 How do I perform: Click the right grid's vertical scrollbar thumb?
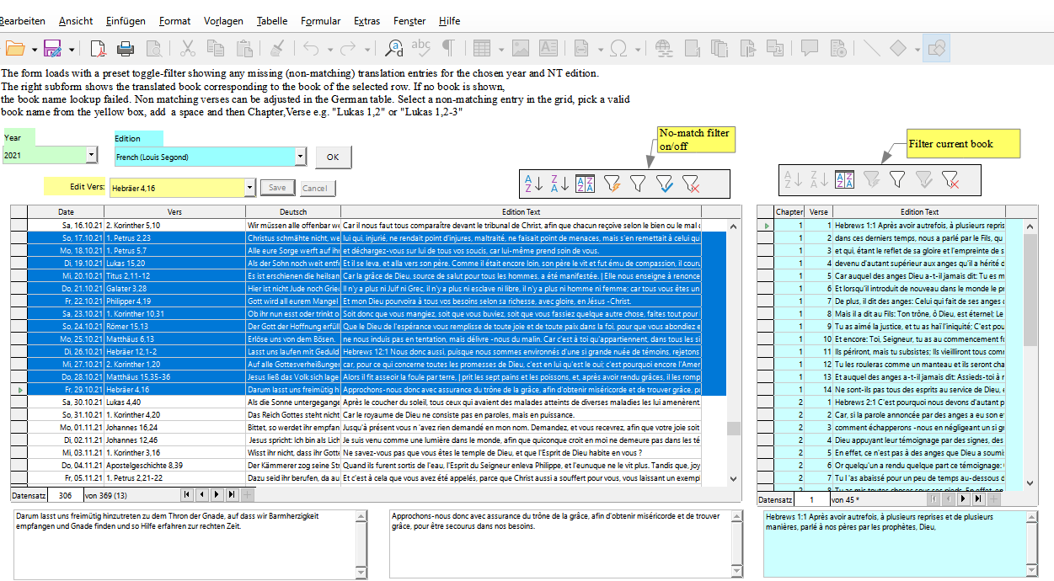(1030, 289)
